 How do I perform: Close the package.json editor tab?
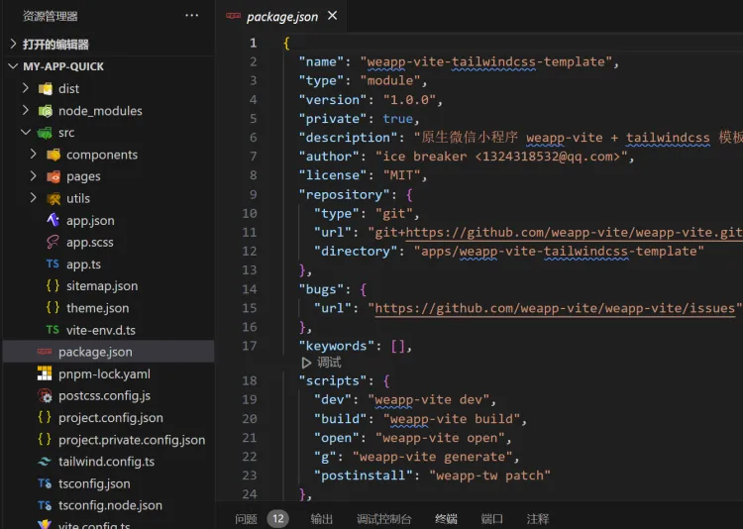(x=333, y=16)
